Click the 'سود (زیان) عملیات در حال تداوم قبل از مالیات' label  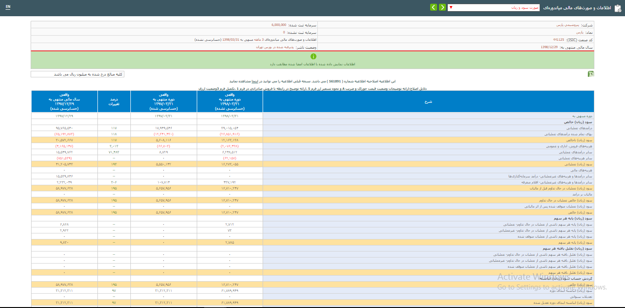561,189
